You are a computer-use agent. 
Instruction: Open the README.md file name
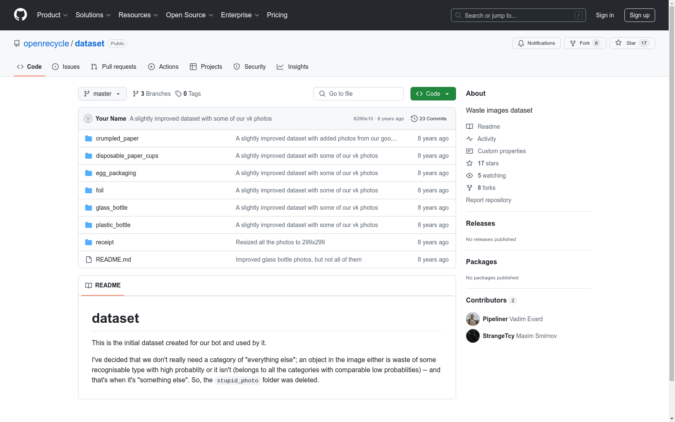(113, 260)
